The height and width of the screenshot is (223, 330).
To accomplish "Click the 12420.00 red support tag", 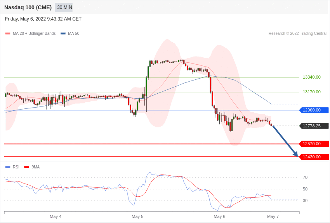I will tap(314, 157).
